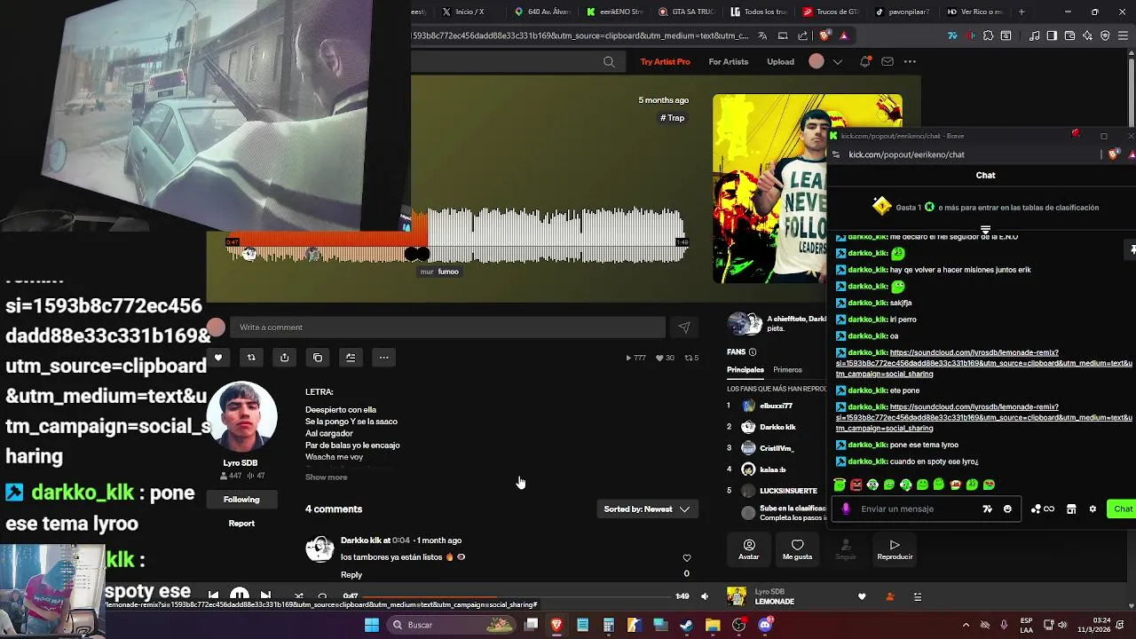Open Sorted by: Newest dropdown
The width and height of the screenshot is (1136, 639).
click(x=646, y=509)
